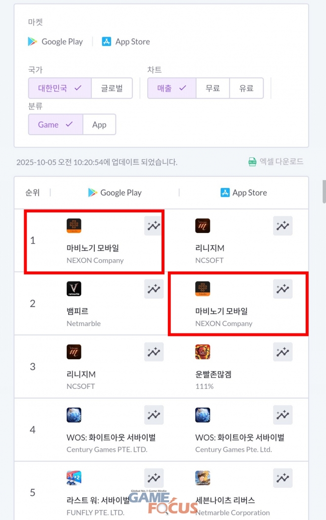Select 글로벌 country option
This screenshot has width=326, height=520.
pos(112,88)
